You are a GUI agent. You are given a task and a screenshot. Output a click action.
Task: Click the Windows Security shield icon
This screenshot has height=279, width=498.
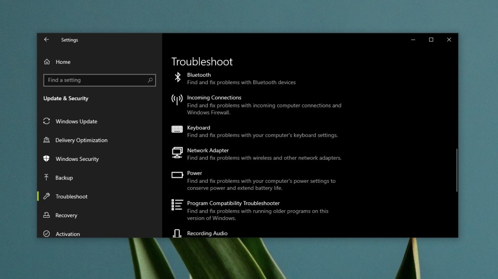[46, 159]
